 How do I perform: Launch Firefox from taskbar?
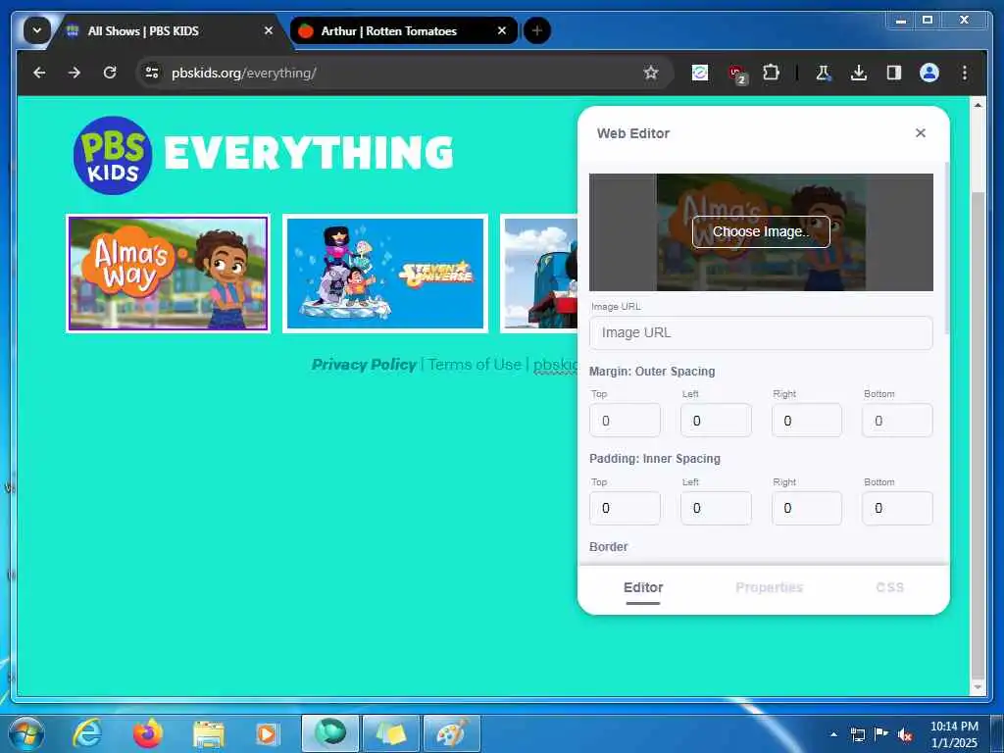(x=147, y=733)
